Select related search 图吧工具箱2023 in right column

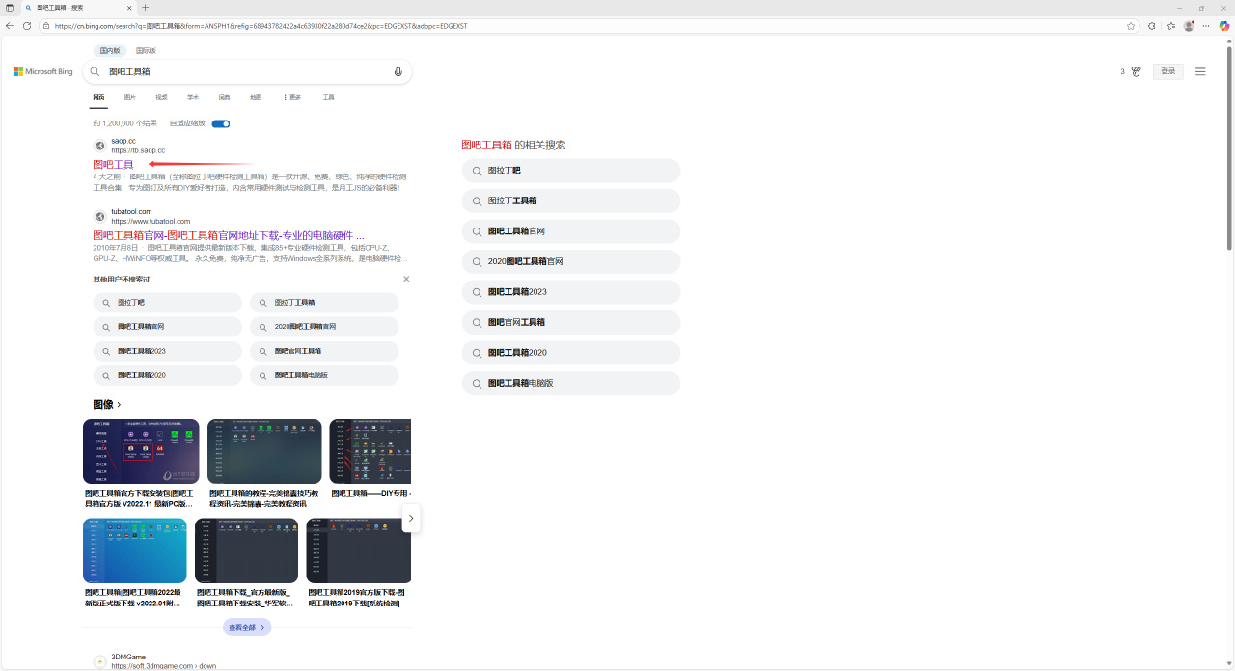click(x=571, y=292)
